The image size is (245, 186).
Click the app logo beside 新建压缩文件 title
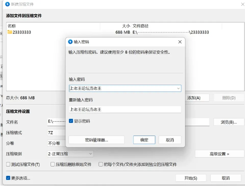[x=7, y=4]
